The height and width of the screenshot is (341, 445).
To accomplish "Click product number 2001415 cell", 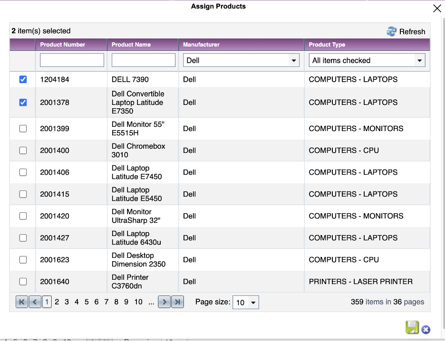I will [55, 194].
